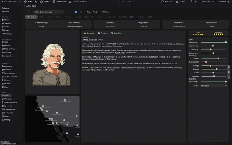Open Championships in the sidebar
This screenshot has width=232, height=145.
click(x=9, y=102)
